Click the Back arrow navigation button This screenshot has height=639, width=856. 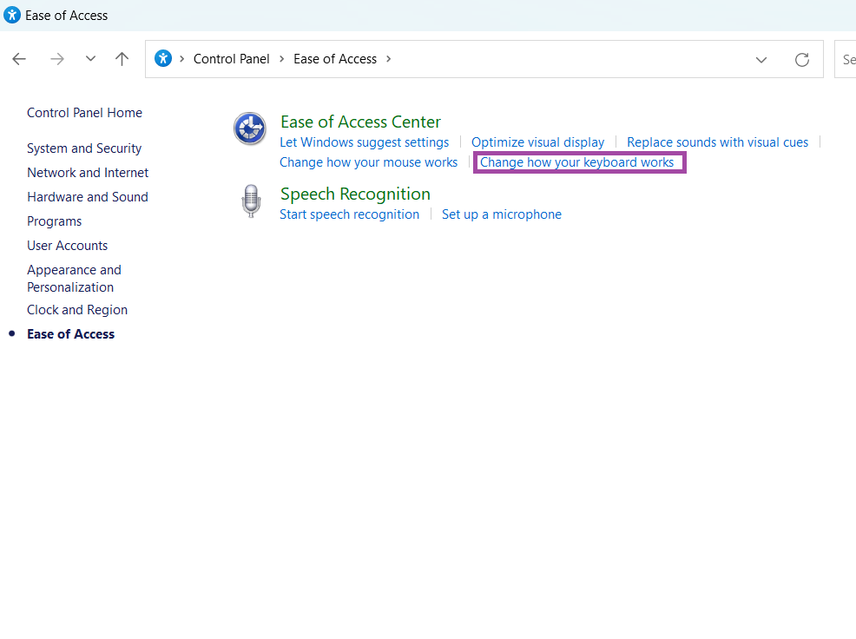click(19, 59)
